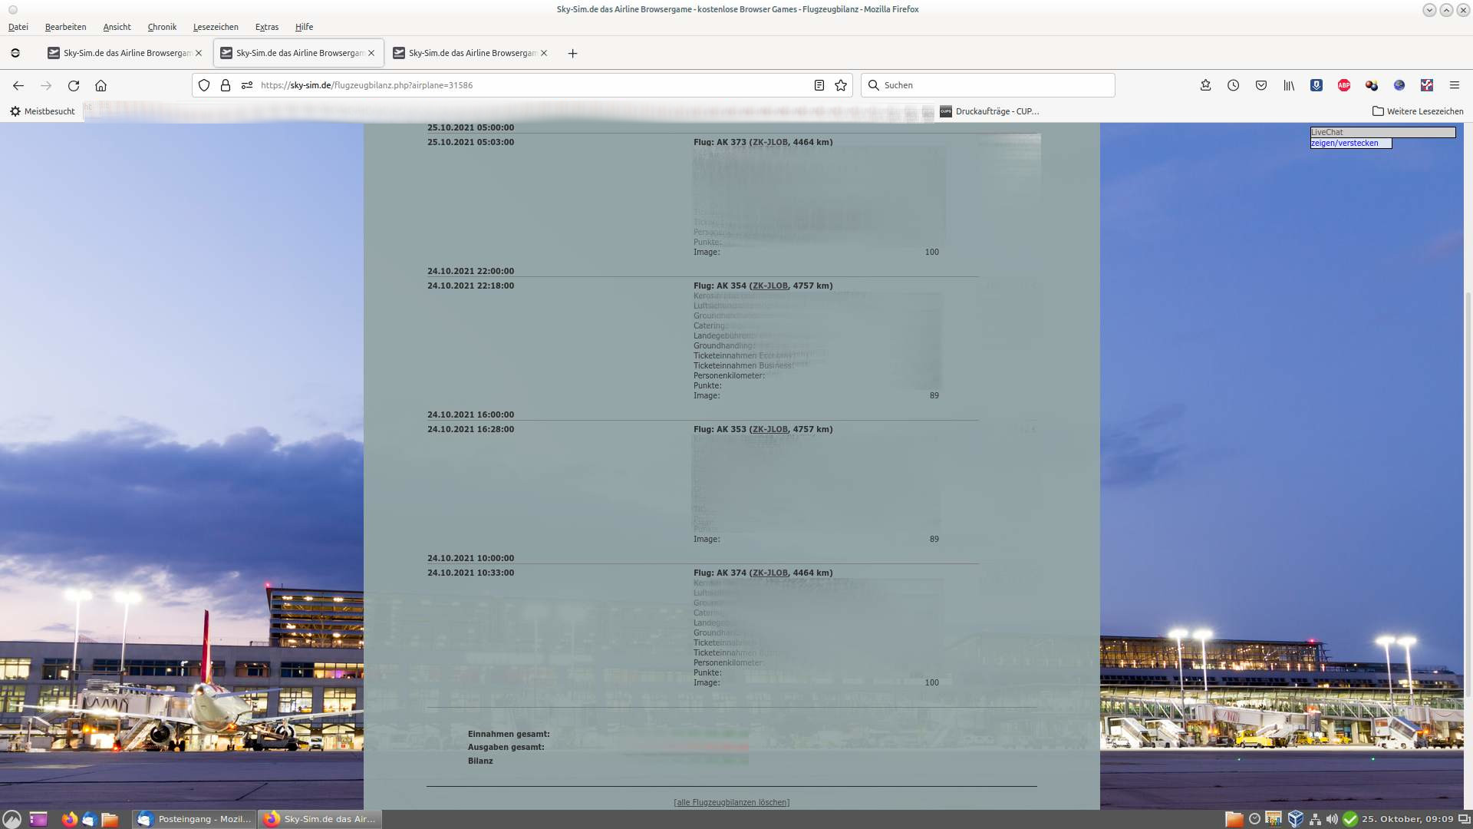The image size is (1473, 829).
Task: Switch to Posteingang Mozilla taskbar window
Action: pyautogui.click(x=195, y=819)
